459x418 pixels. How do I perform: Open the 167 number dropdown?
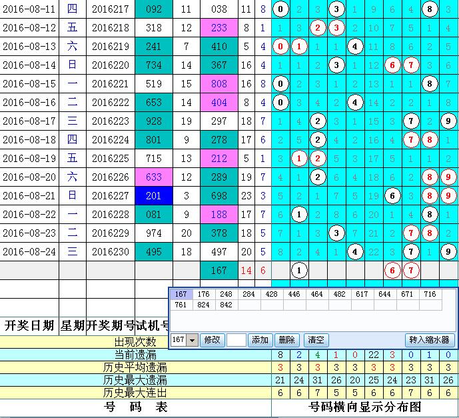(x=193, y=340)
